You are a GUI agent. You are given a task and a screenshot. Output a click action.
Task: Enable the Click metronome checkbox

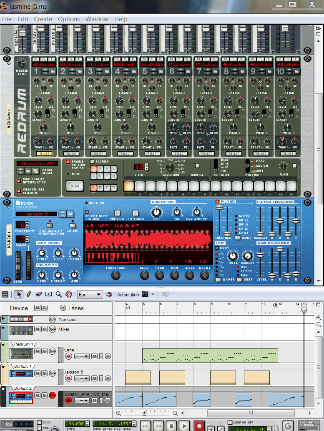tap(39, 423)
